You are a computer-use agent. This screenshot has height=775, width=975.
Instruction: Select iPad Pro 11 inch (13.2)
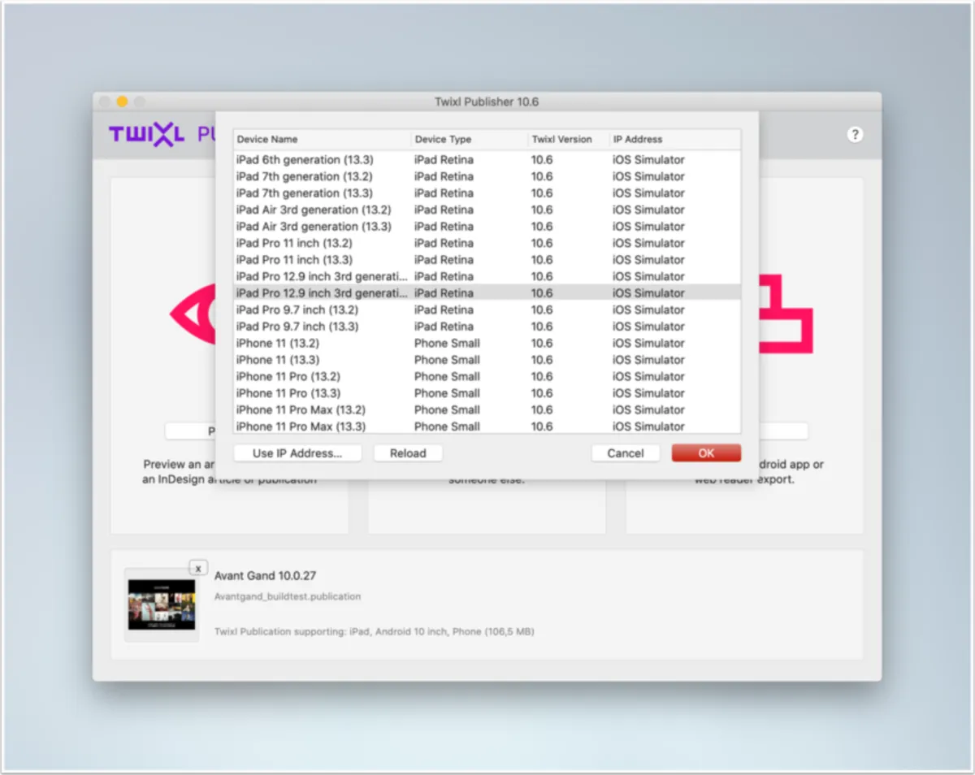(x=487, y=243)
